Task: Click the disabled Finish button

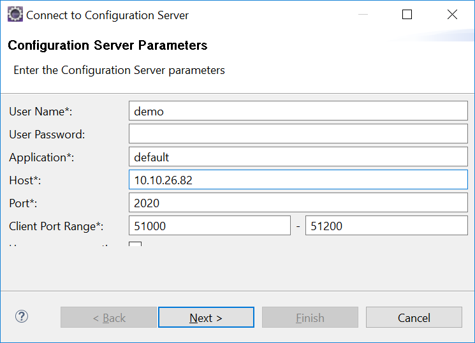Action: coord(310,317)
